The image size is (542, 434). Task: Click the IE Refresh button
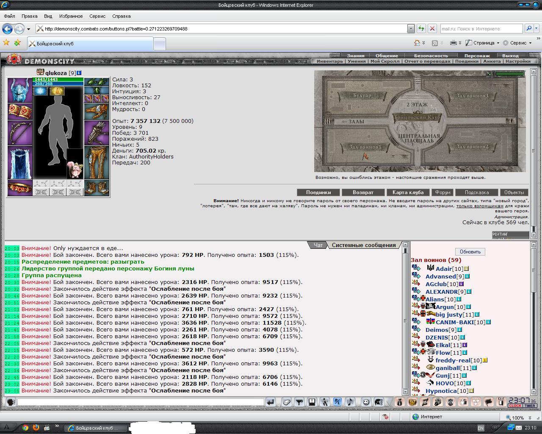pyautogui.click(x=421, y=28)
